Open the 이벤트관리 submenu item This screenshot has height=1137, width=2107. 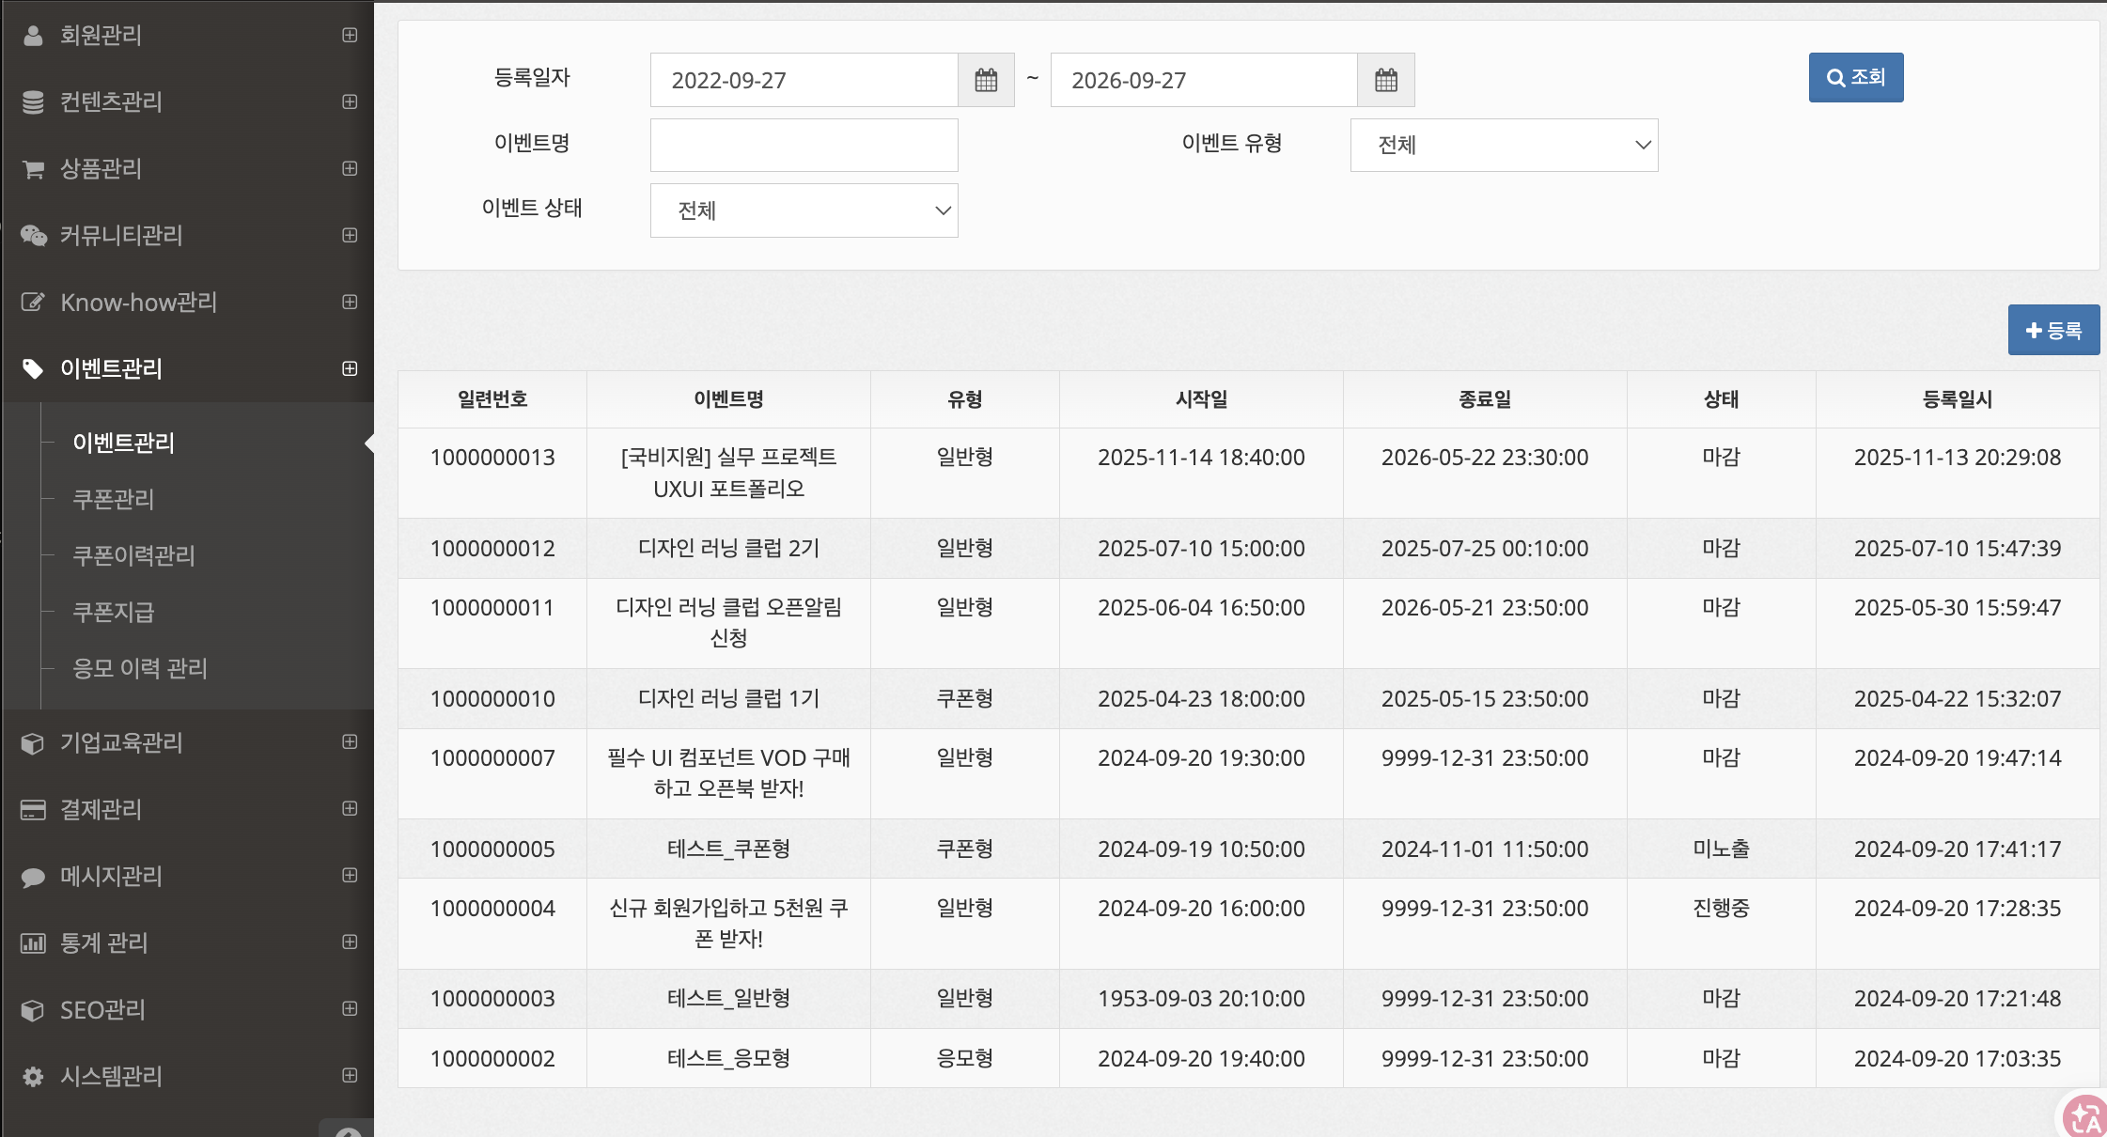124,443
